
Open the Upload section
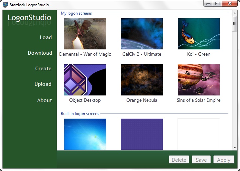tap(43, 84)
